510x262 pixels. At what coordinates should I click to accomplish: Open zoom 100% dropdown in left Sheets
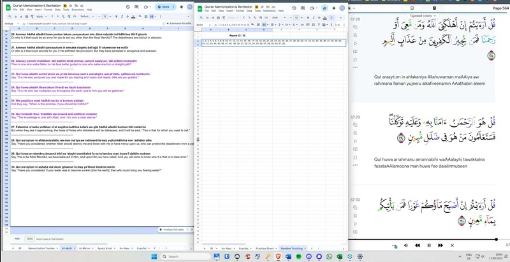(x=41, y=17)
